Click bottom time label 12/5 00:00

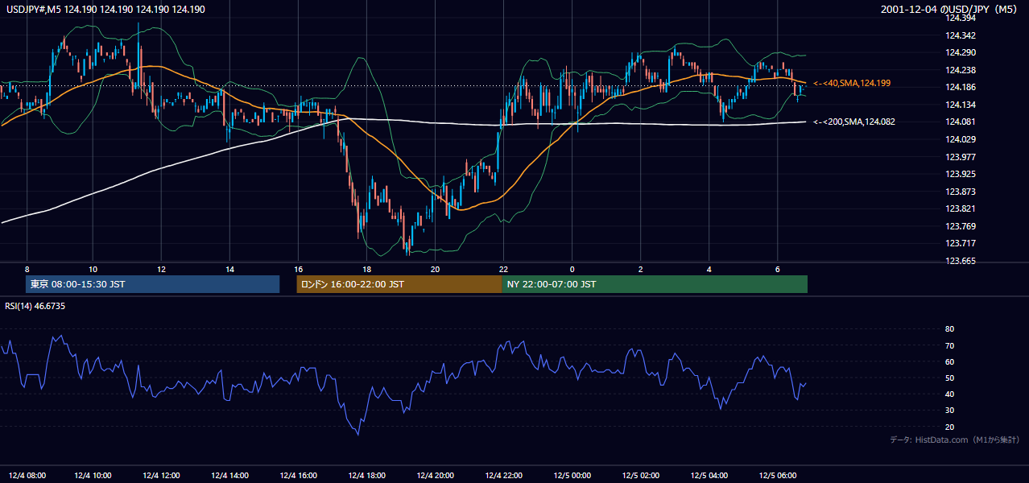point(573,476)
